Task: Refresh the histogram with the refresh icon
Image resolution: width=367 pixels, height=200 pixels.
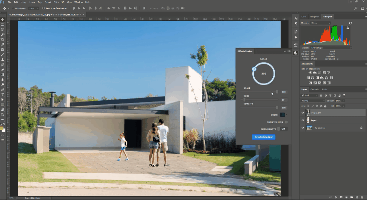Action: point(350,23)
